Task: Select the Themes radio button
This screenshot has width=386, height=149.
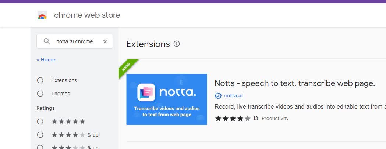Action: pyautogui.click(x=40, y=94)
